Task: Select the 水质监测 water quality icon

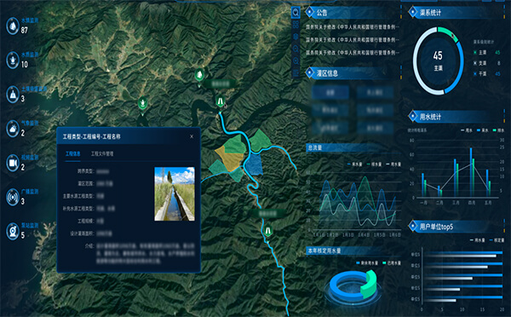Action: point(13,60)
